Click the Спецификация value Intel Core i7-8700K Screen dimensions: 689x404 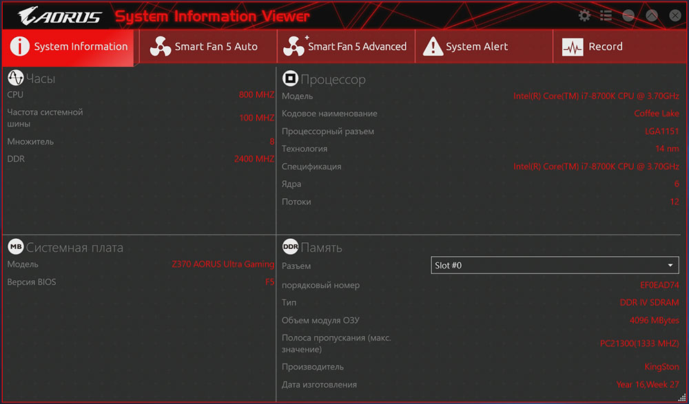[596, 167]
